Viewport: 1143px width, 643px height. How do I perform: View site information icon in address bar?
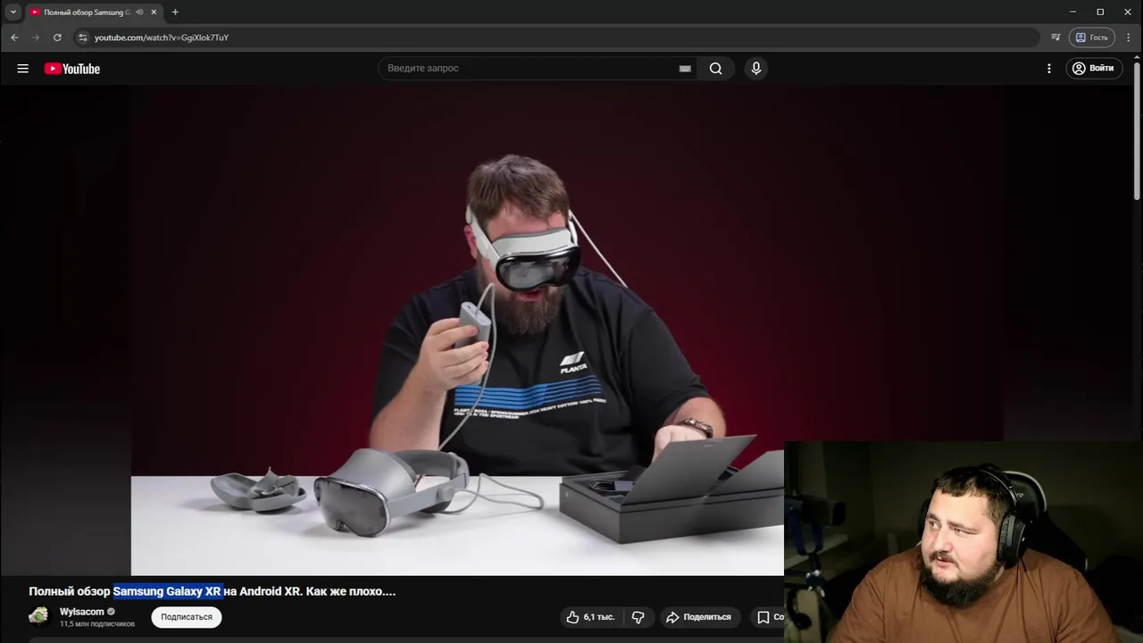pos(83,38)
